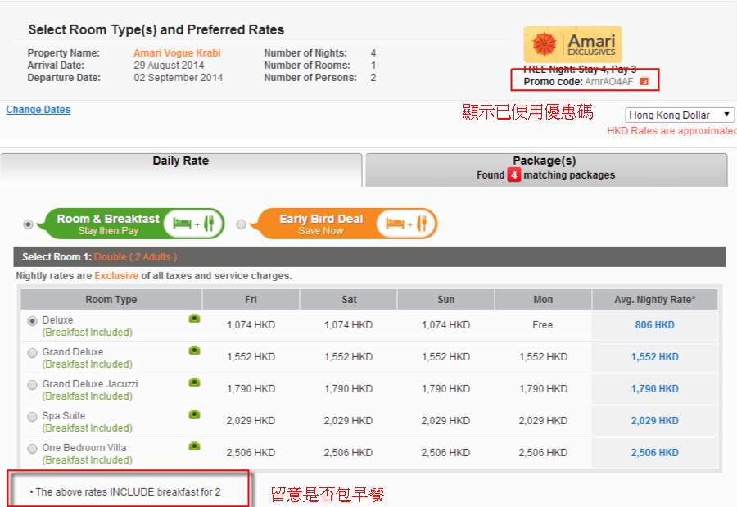Open the Hong Kong Dollar currency dropdown
The image size is (737, 507).
point(680,115)
